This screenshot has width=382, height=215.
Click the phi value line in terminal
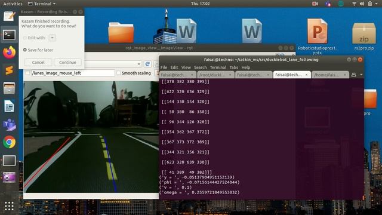coord(199,182)
